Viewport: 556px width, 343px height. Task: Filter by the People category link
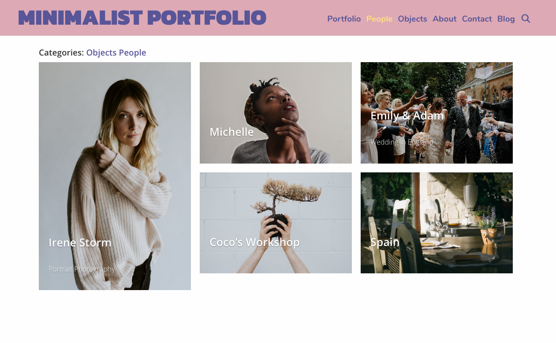pos(132,52)
